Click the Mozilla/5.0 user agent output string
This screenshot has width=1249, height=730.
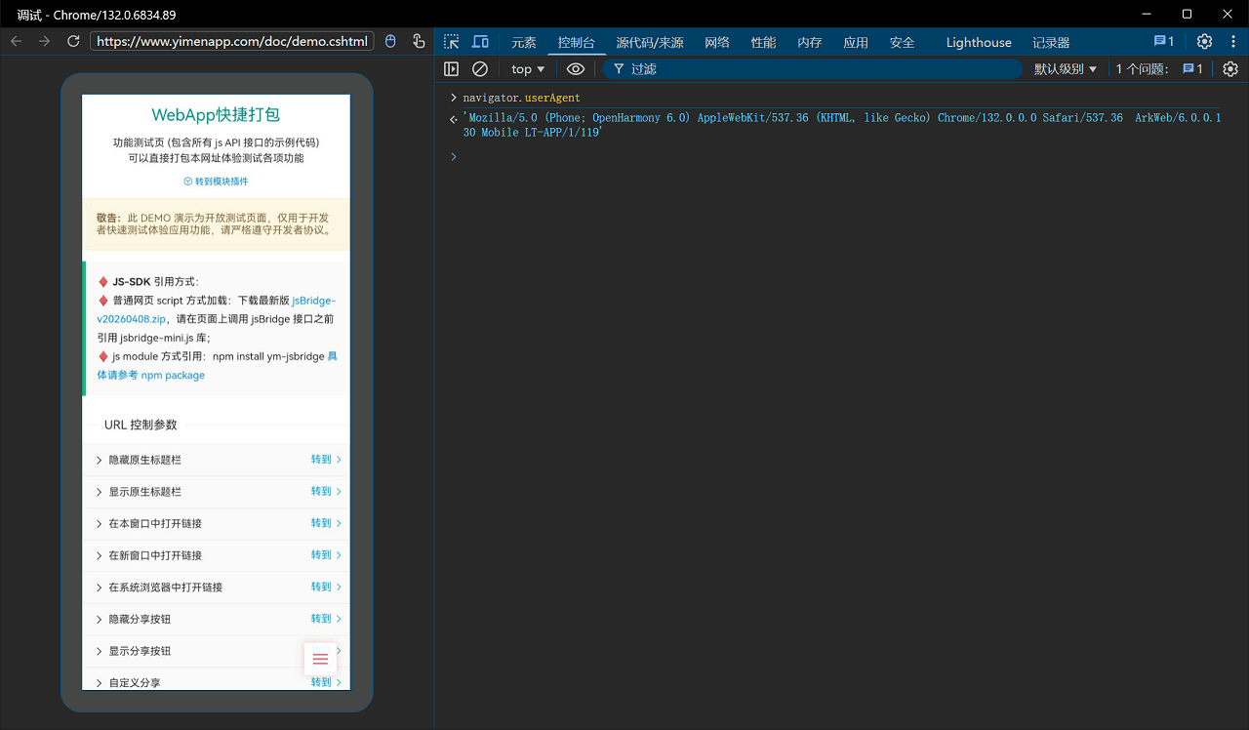point(841,125)
